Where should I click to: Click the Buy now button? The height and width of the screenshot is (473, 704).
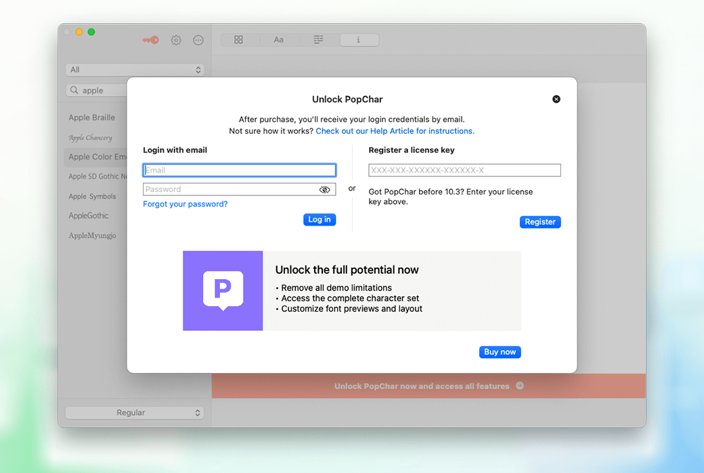tap(500, 352)
